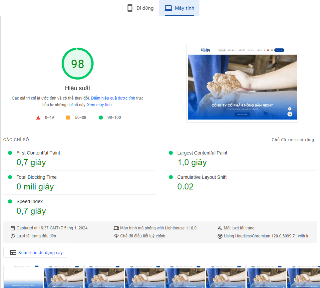Click the 1,0 giây value

click(192, 162)
